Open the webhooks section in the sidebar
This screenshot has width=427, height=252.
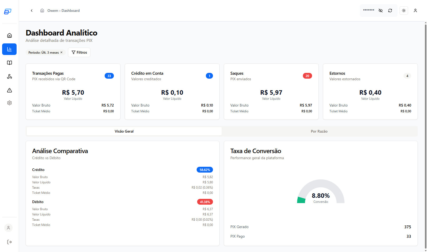pyautogui.click(x=9, y=77)
